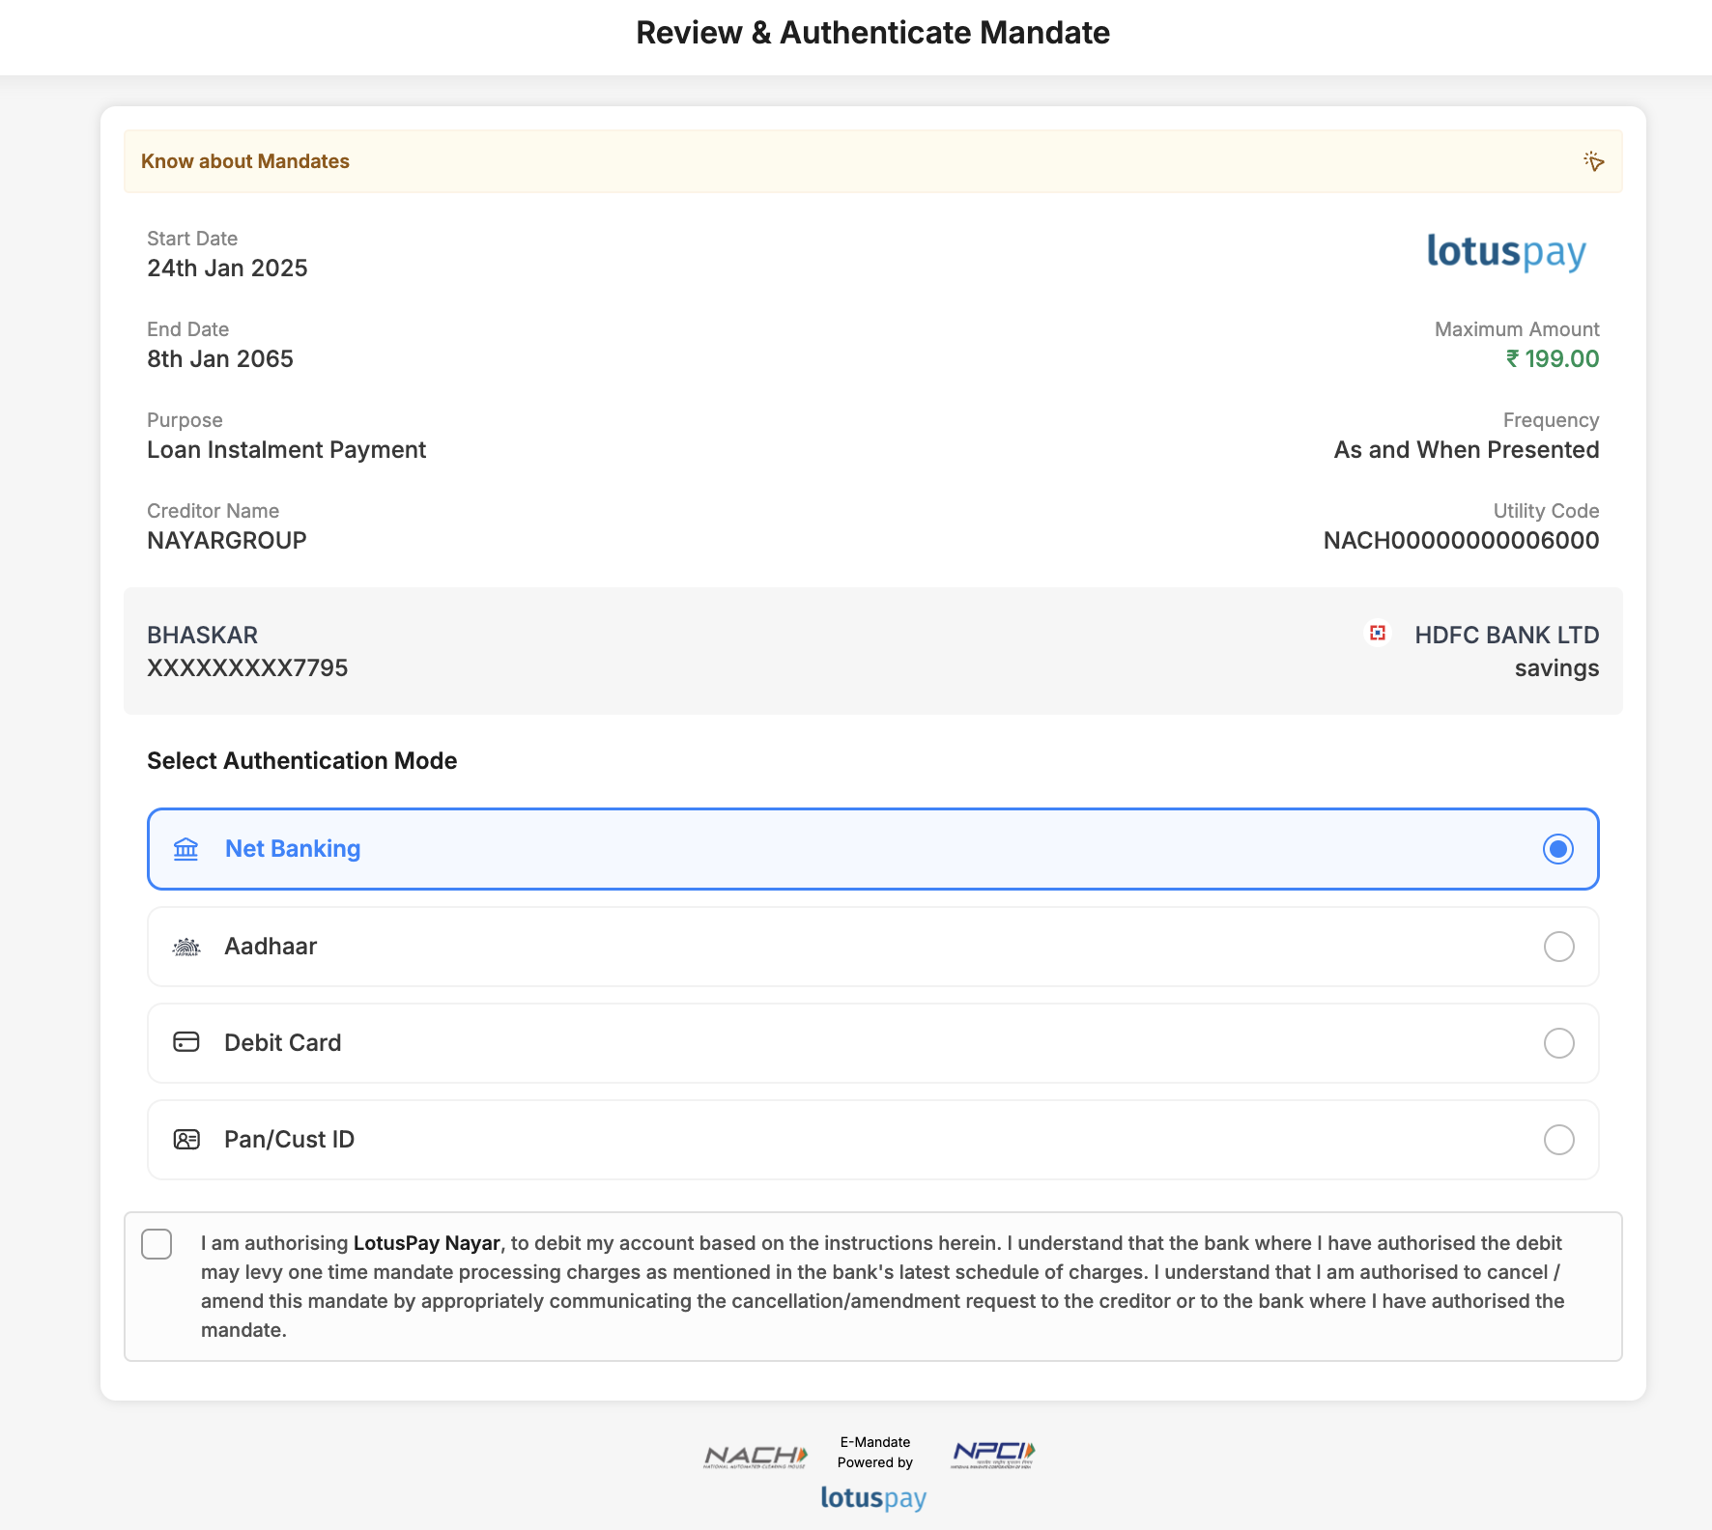Click the creditor name NAYARGROUP
This screenshot has width=1712, height=1530.
227,540
